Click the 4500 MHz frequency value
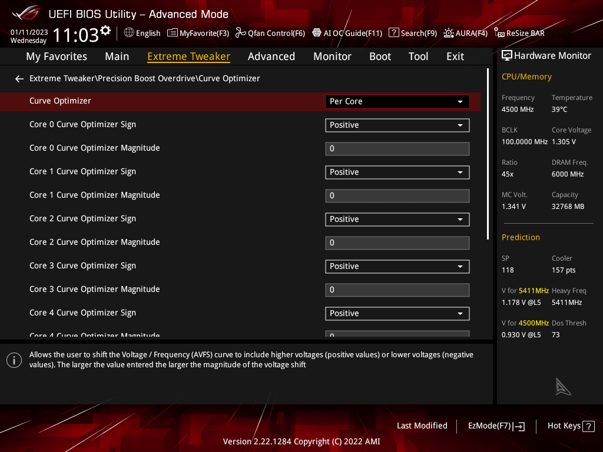The image size is (603, 452). (x=517, y=109)
